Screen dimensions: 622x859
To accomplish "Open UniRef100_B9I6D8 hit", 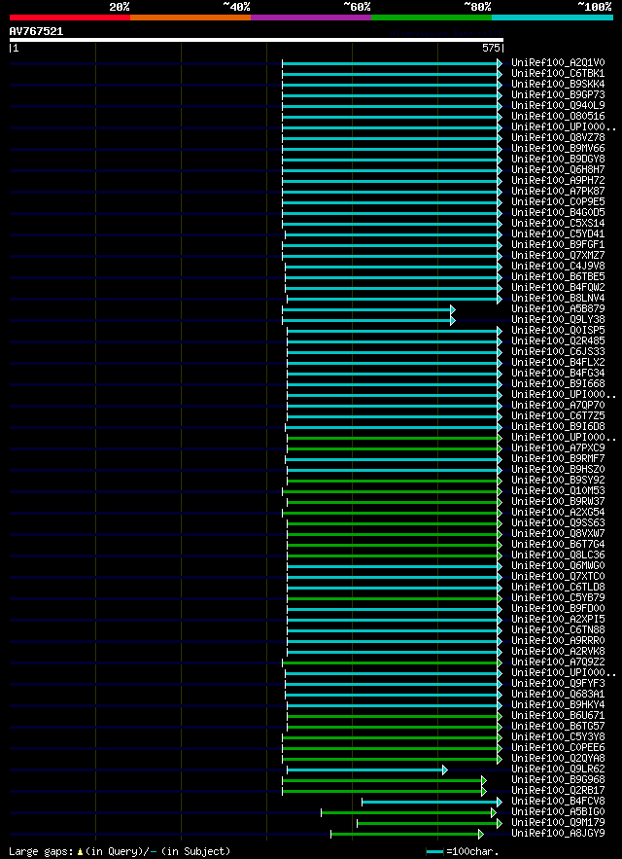I will tap(558, 427).
